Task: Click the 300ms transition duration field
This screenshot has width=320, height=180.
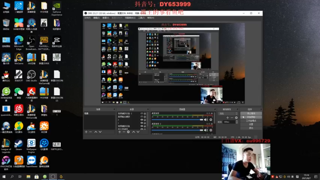Action: point(229,122)
